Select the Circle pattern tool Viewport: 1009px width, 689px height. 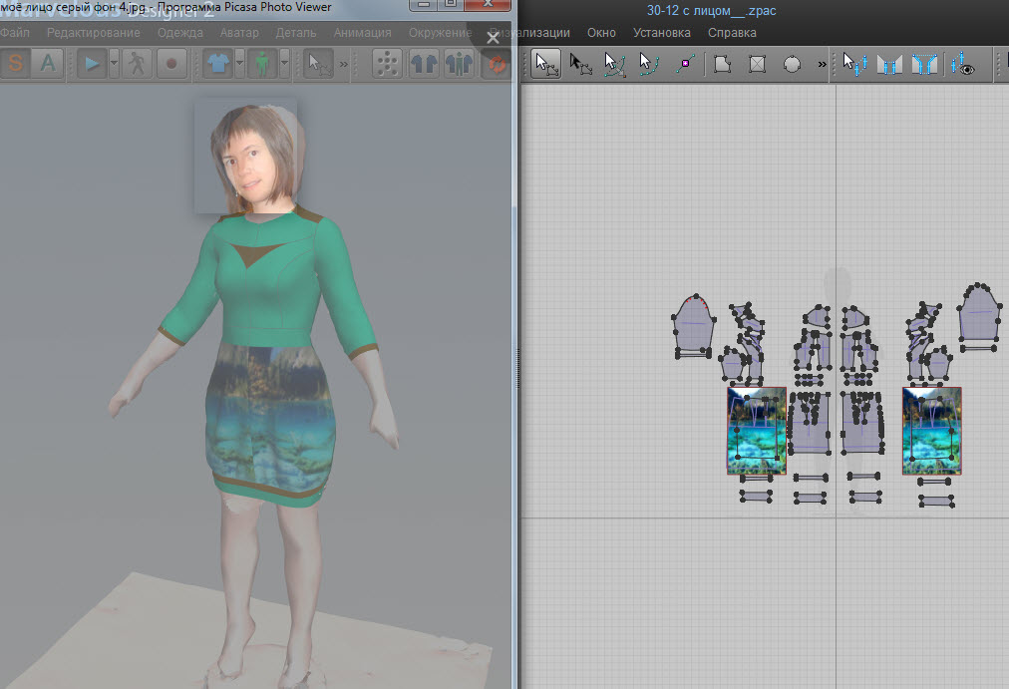coord(792,64)
